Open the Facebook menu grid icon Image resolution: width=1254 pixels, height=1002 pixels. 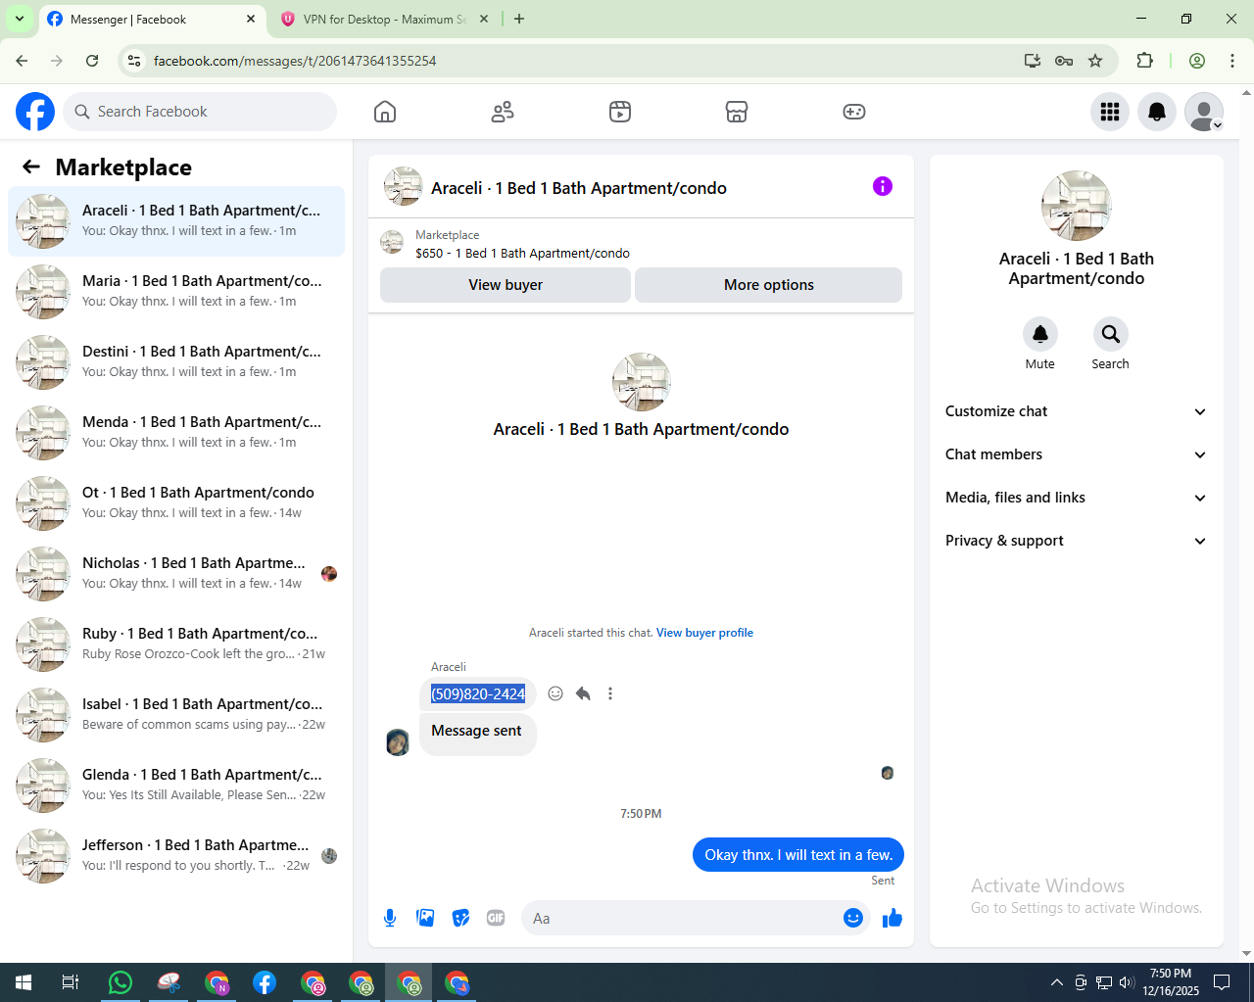click(x=1110, y=112)
